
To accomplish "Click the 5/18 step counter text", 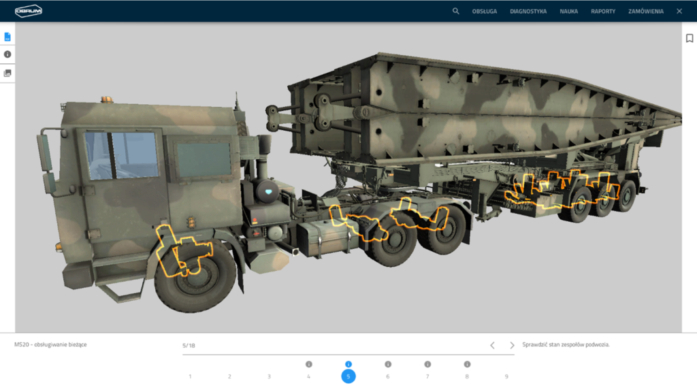I will [x=189, y=345].
